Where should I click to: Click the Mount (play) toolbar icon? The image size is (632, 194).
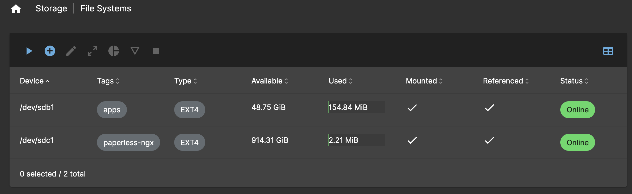(x=29, y=51)
